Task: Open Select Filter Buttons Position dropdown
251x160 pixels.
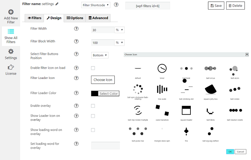Action: (x=100, y=55)
